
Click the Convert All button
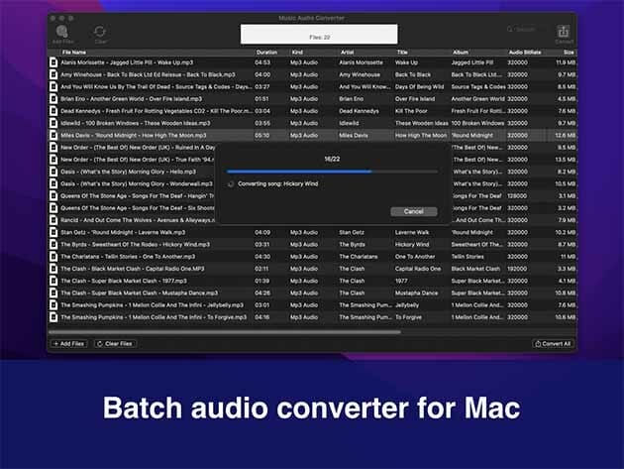point(553,343)
